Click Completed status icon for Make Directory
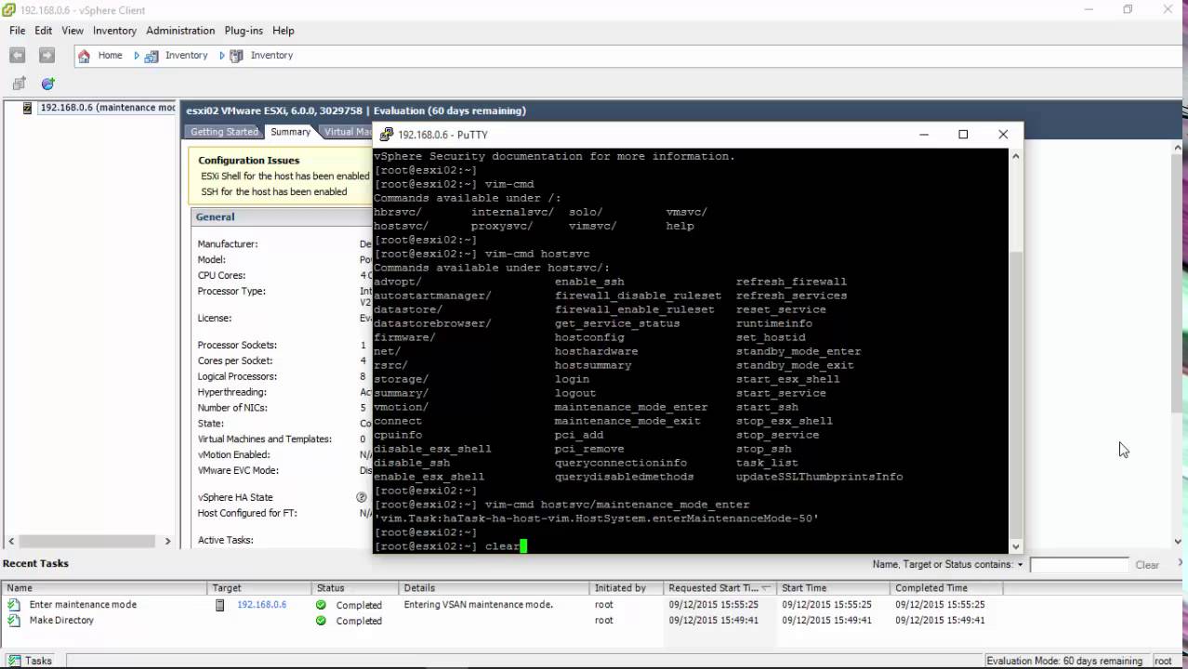The height and width of the screenshot is (669, 1188). click(x=321, y=621)
